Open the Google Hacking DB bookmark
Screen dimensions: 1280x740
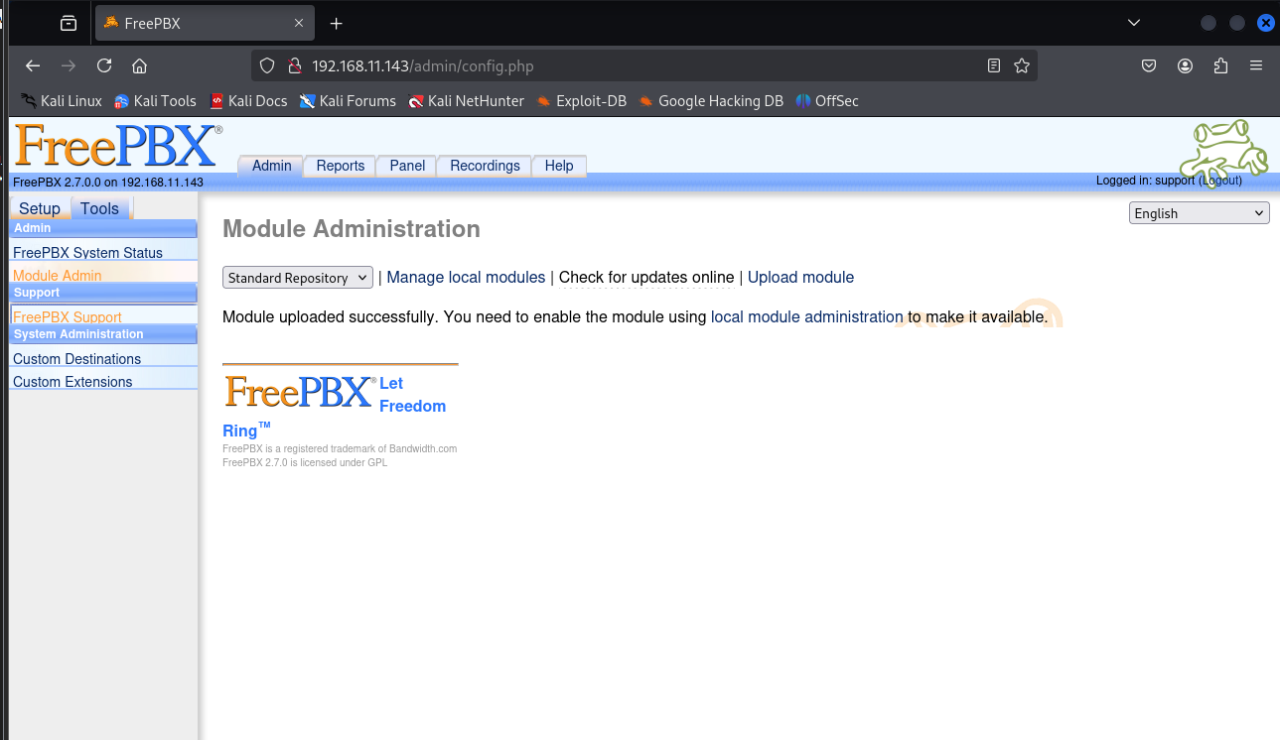[x=711, y=101]
